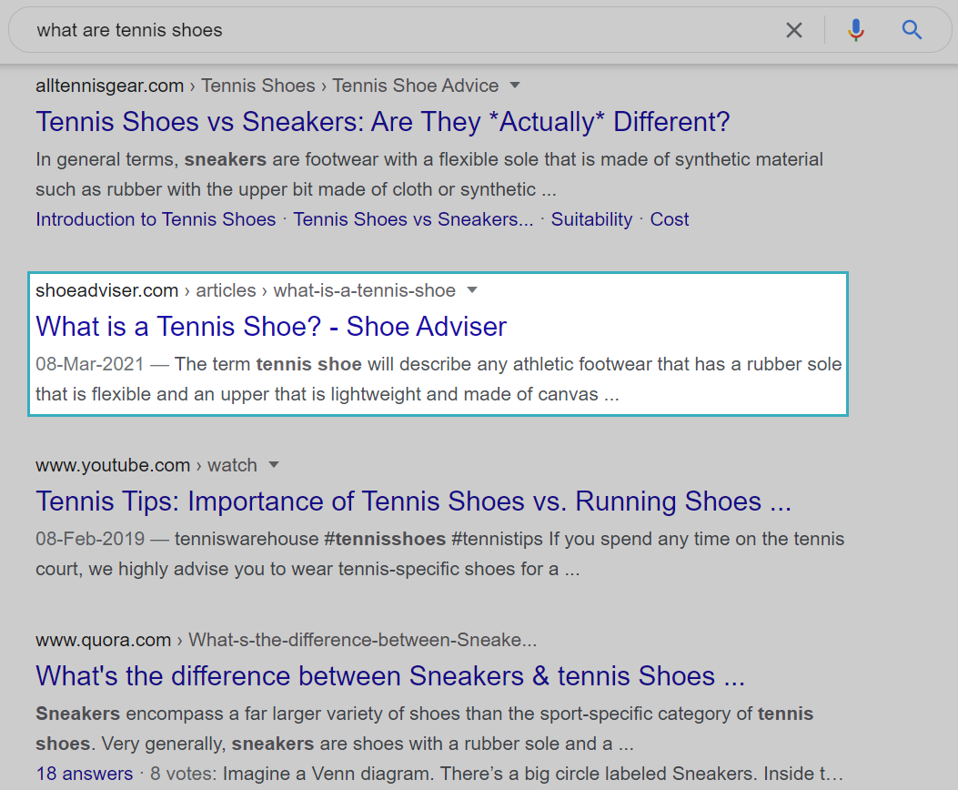Click the magnifying glass search icon

pyautogui.click(x=912, y=29)
